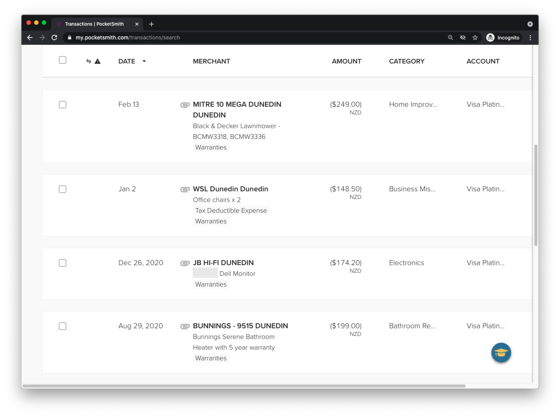Click the paperclip on the BUNNINGS transaction
This screenshot has width=560, height=417.
(185, 326)
